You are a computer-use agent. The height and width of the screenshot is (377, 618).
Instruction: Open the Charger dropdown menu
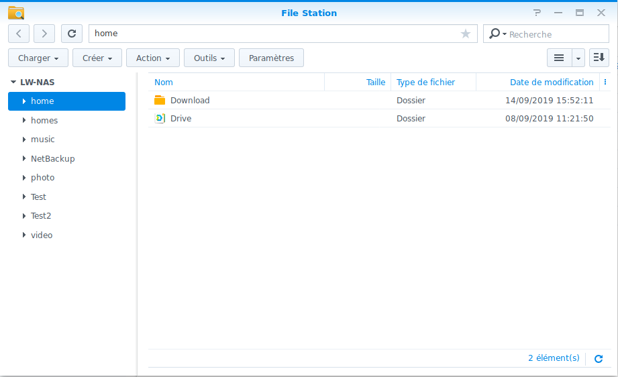tap(38, 58)
